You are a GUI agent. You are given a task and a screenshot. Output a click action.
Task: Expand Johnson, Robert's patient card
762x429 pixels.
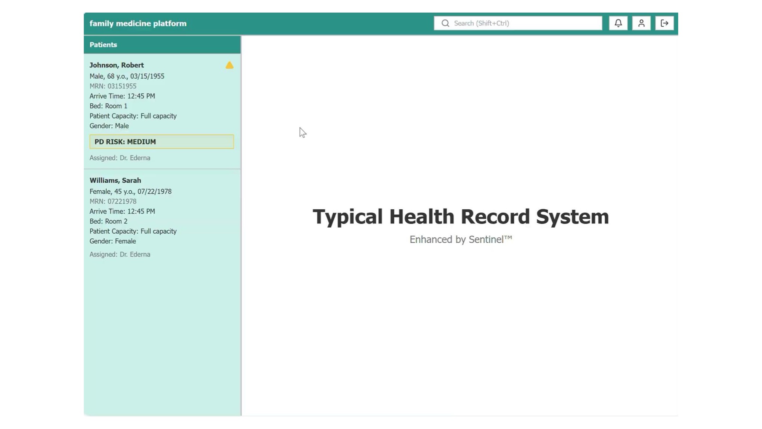pos(117,65)
